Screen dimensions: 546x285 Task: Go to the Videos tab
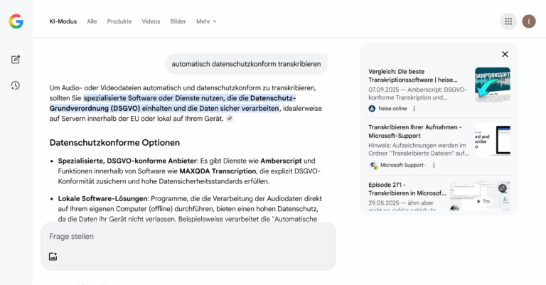coord(151,21)
